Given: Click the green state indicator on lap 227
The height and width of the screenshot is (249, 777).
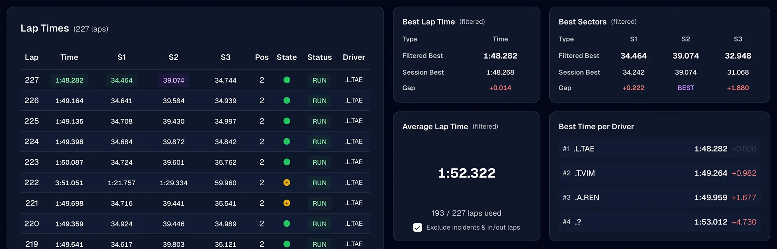Looking at the screenshot, I should tap(287, 80).
